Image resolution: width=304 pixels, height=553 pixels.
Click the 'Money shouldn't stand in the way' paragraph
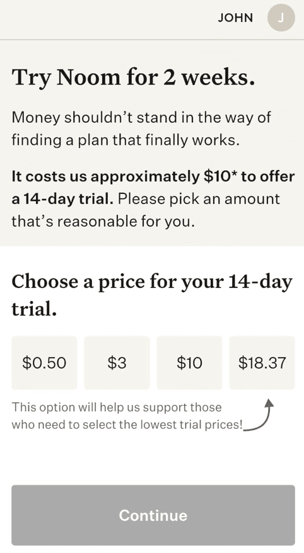tap(141, 128)
